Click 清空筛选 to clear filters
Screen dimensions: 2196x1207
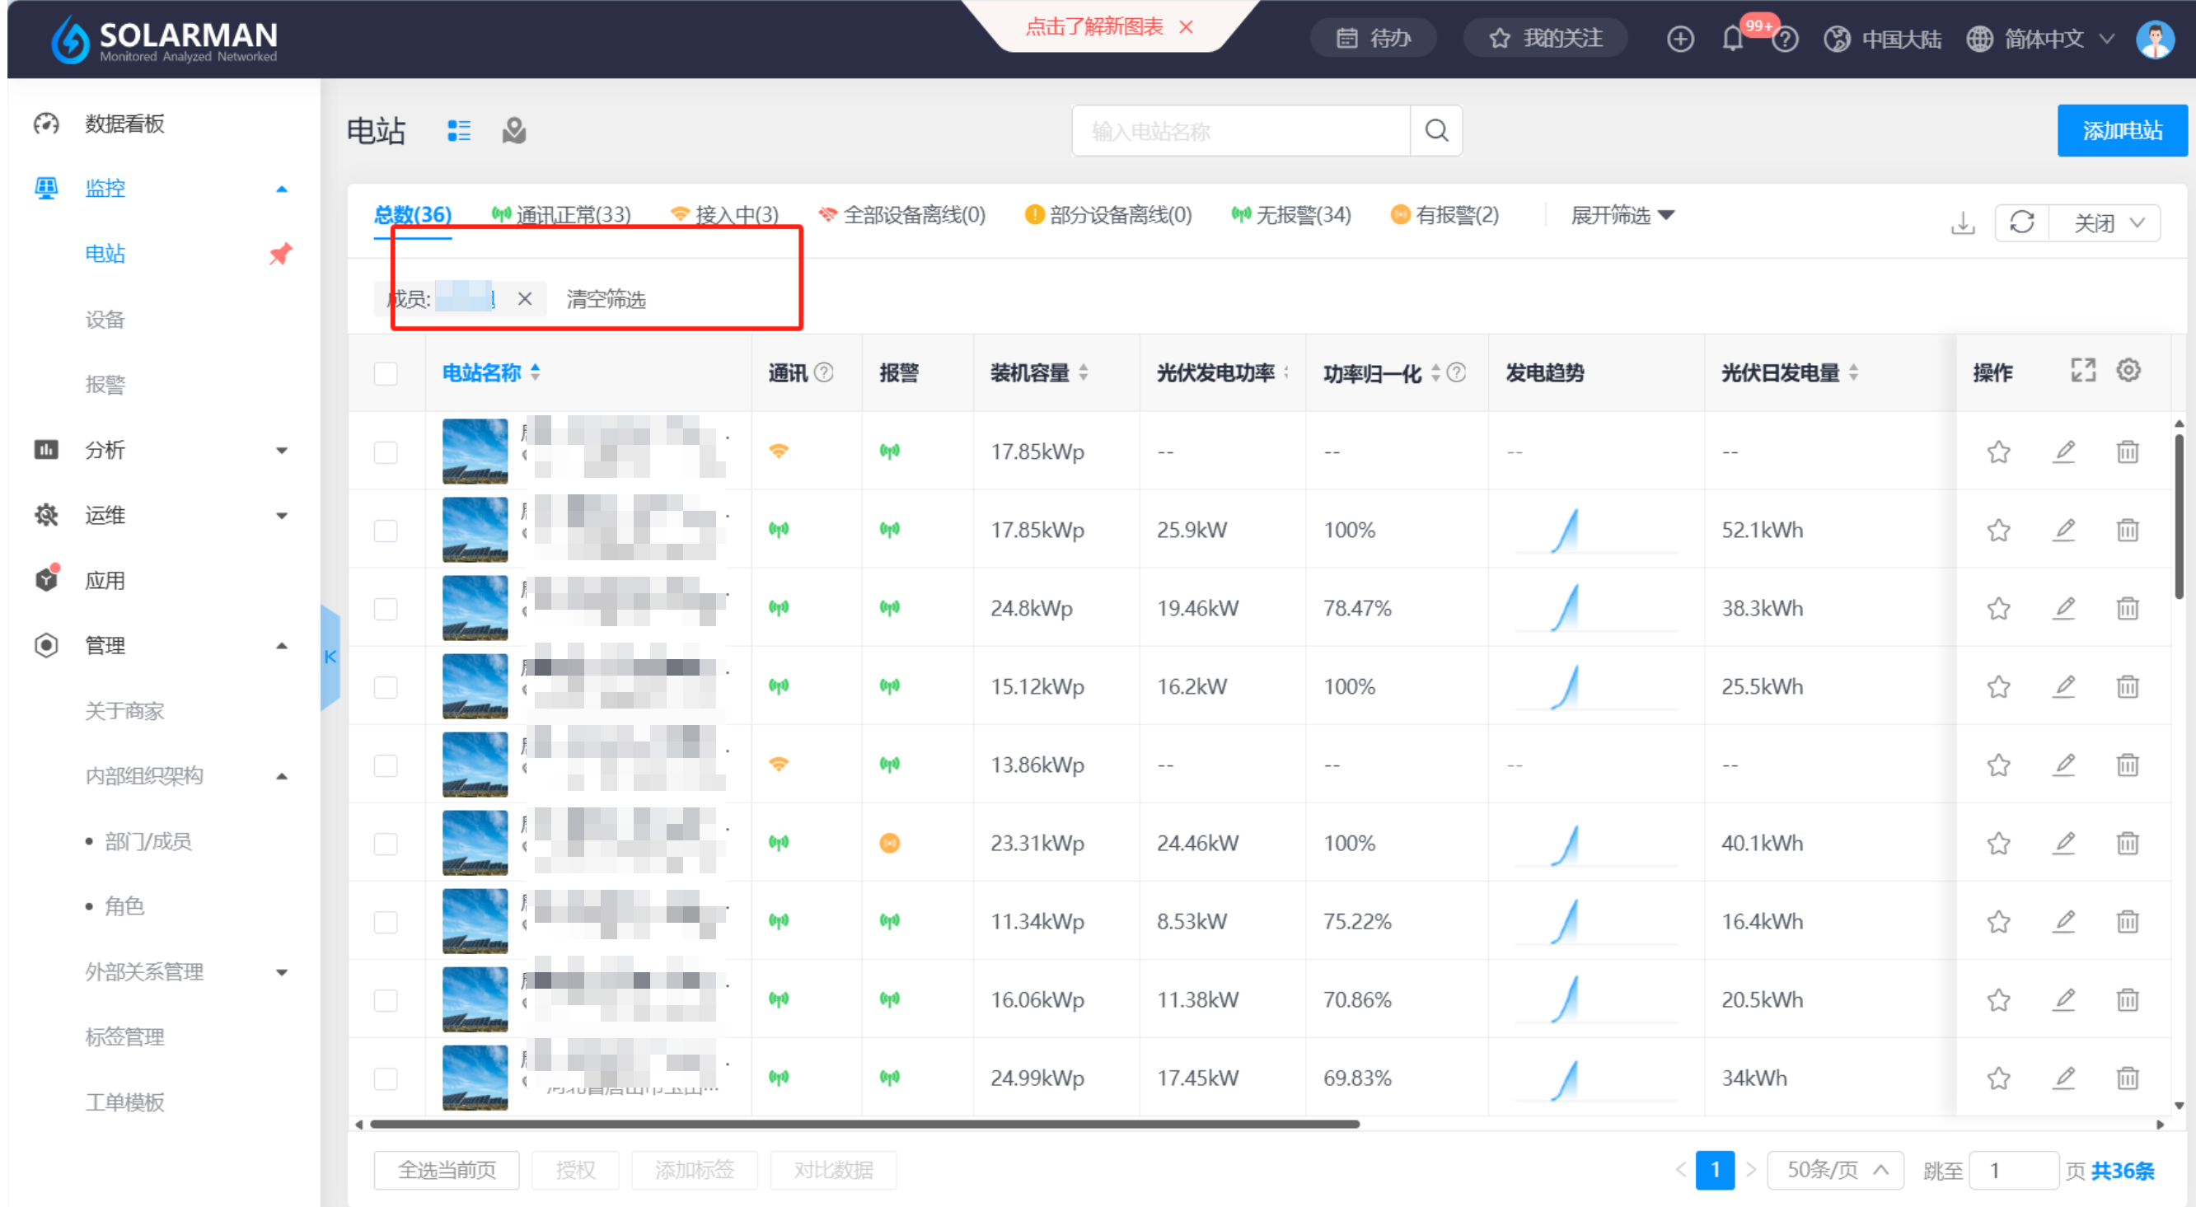606,299
